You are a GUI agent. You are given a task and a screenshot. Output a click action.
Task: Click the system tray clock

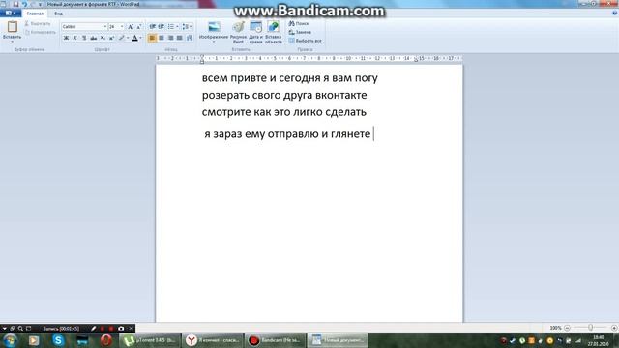coord(599,341)
